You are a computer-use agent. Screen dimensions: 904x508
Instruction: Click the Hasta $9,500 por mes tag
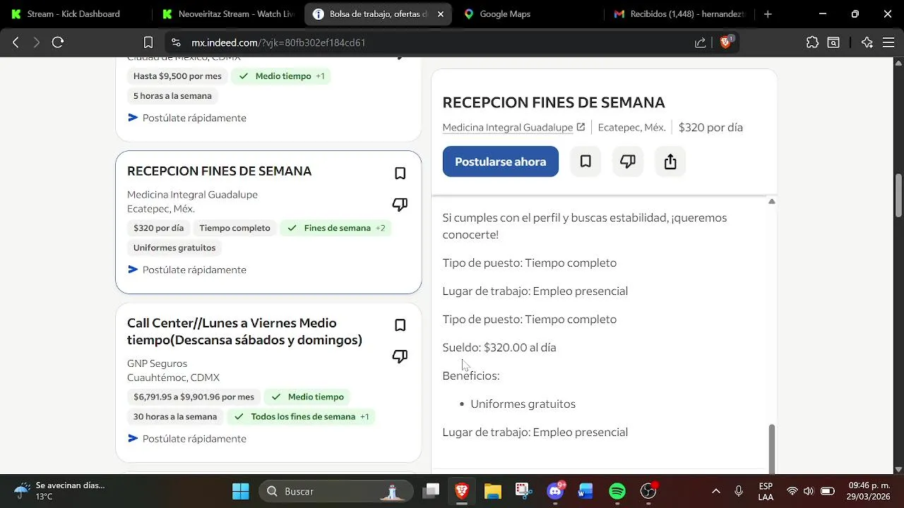coord(177,76)
